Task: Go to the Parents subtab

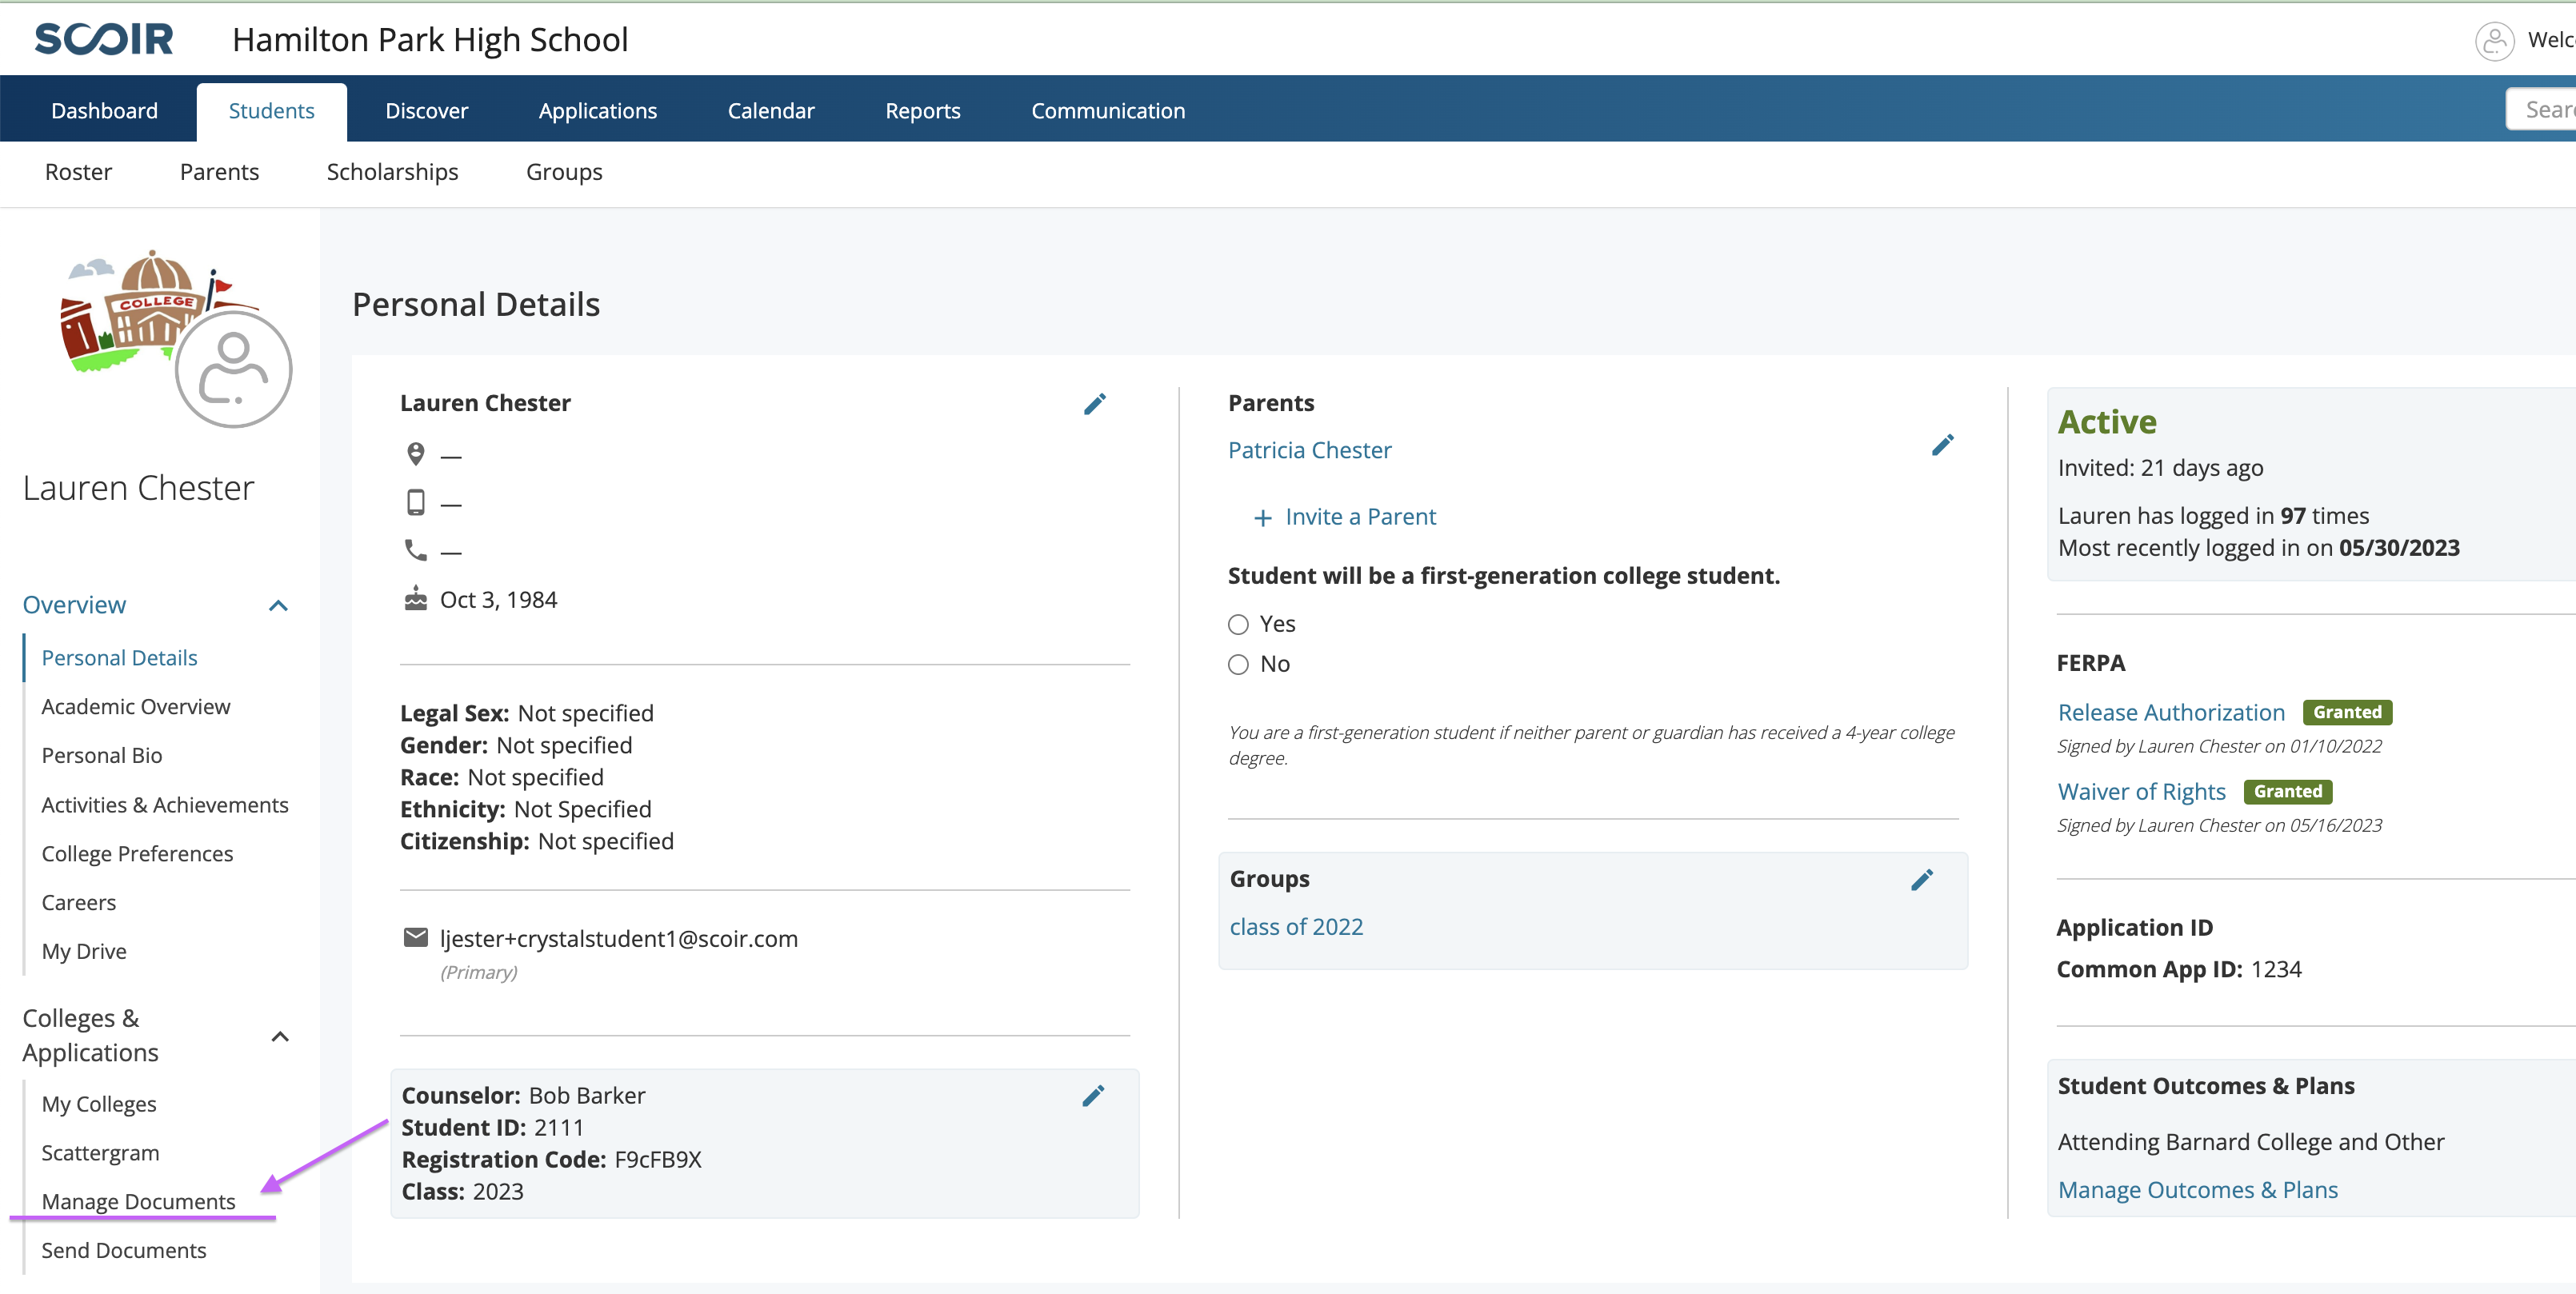Action: 219,172
